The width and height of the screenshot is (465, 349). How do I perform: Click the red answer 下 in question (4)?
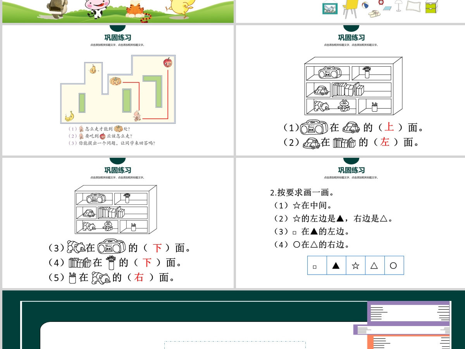(147, 263)
